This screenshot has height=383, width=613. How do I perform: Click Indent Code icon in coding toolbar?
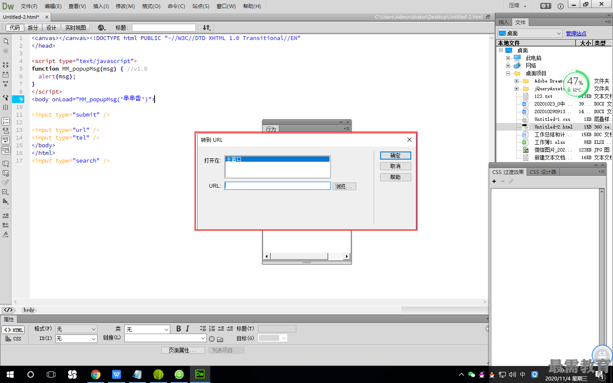point(6,216)
